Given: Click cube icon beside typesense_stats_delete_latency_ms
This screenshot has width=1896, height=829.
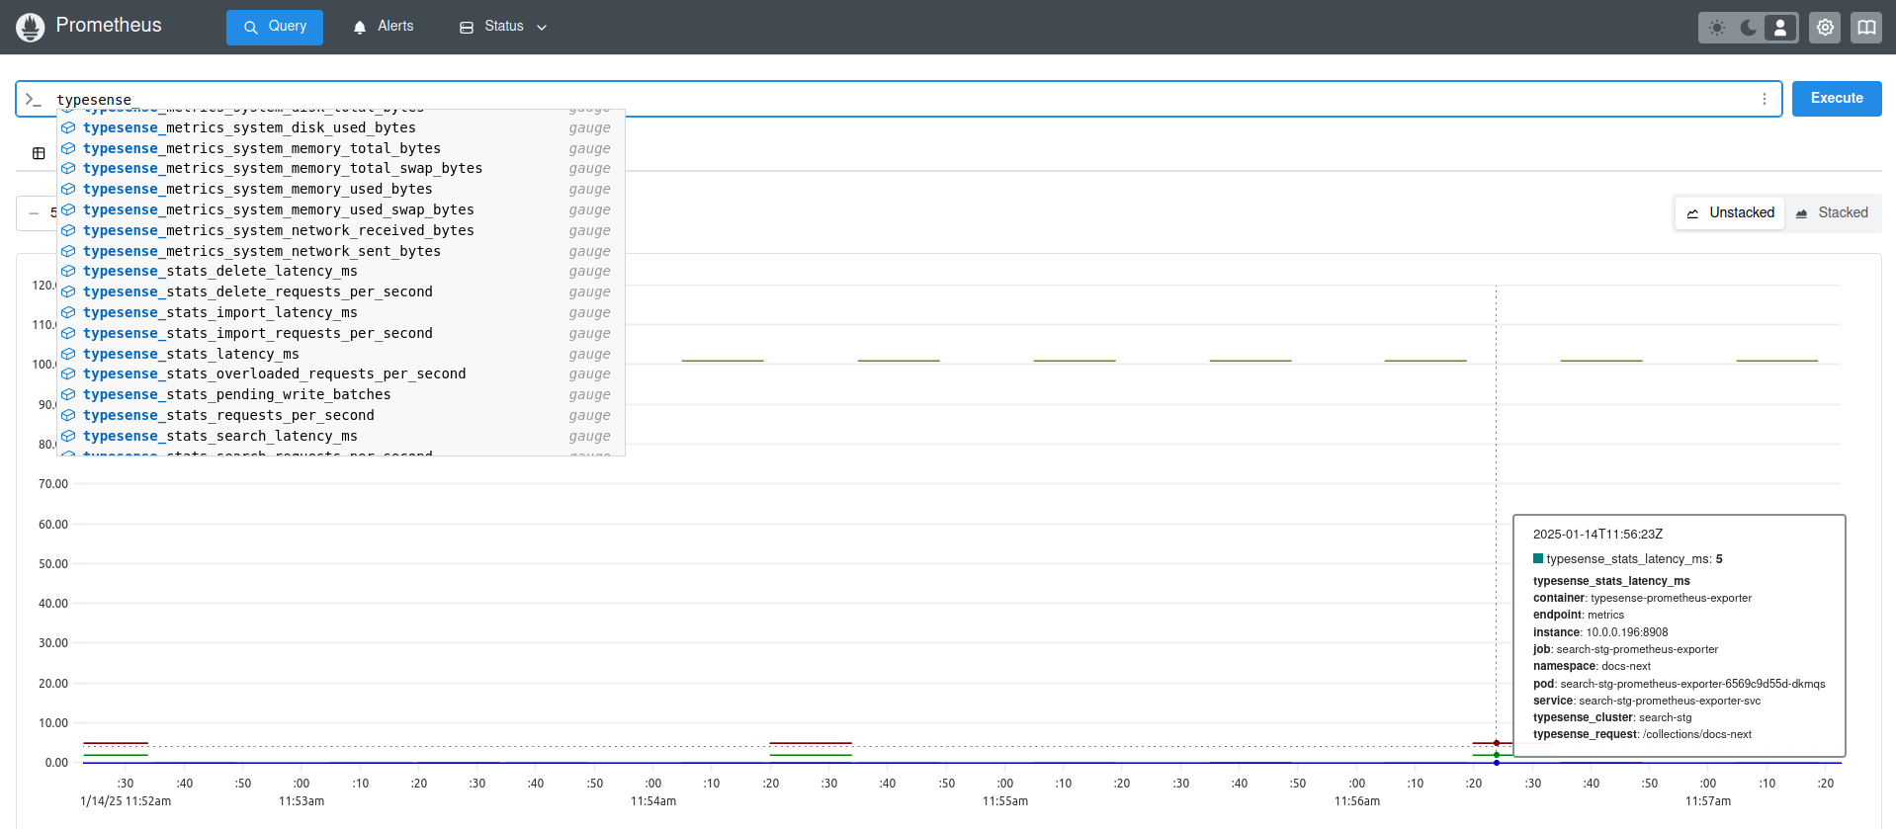Looking at the screenshot, I should [x=68, y=271].
